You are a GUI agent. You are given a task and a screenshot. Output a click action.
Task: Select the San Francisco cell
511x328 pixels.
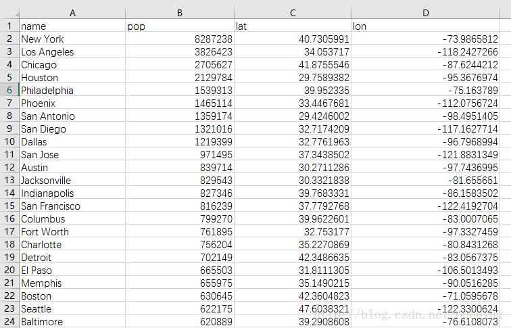tap(72, 206)
